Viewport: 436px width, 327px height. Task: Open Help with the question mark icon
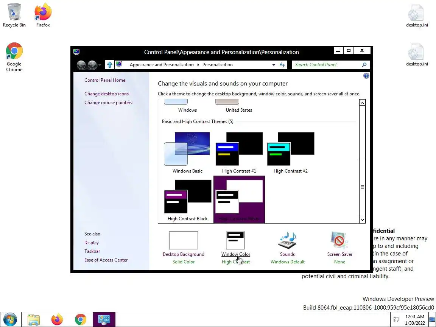pos(366,76)
